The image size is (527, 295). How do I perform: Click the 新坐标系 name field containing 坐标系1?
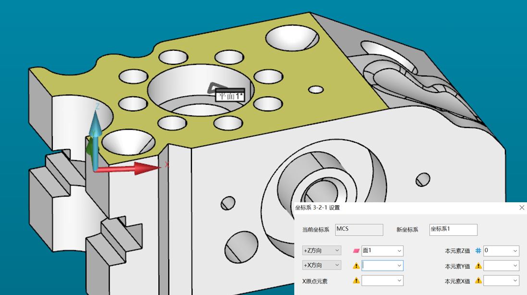(x=453, y=230)
